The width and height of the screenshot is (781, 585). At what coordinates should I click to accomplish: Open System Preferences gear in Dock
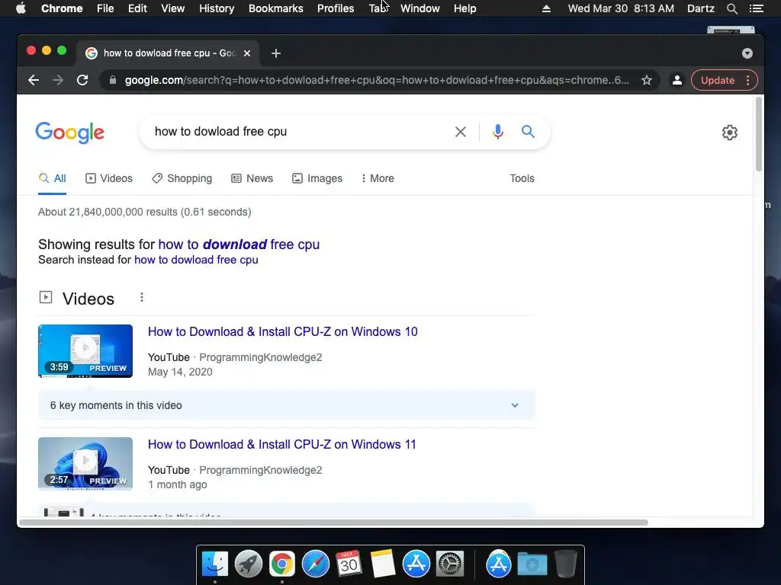450,564
